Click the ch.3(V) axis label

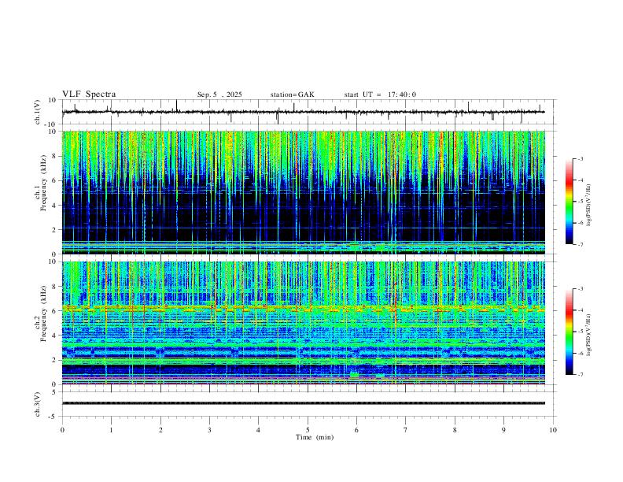tap(38, 404)
